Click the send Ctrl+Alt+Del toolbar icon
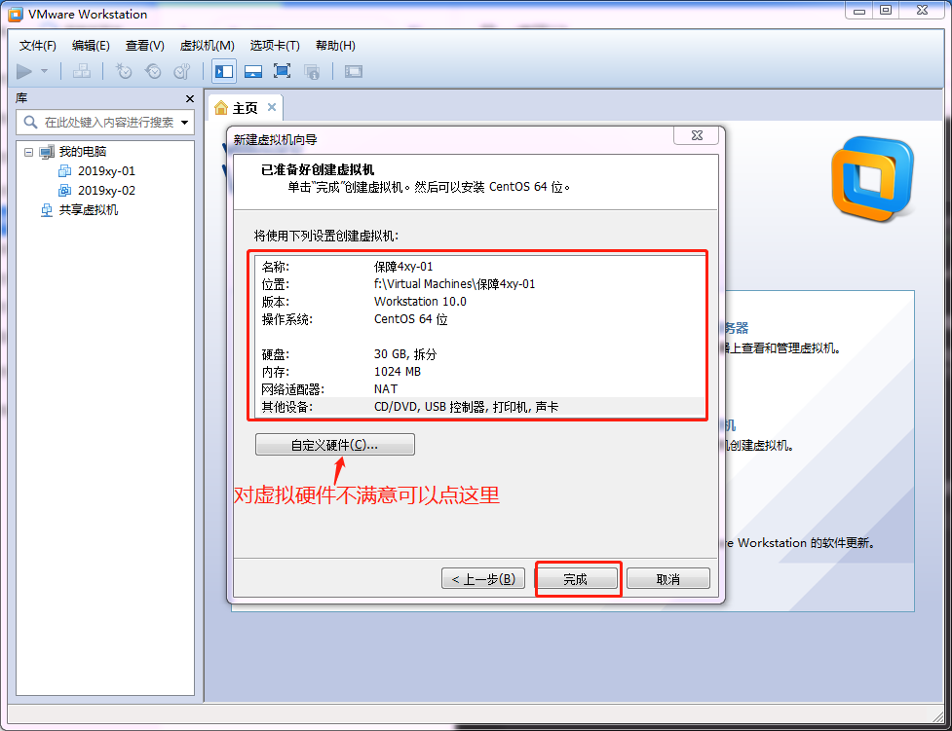The width and height of the screenshot is (952, 731). pos(81,72)
